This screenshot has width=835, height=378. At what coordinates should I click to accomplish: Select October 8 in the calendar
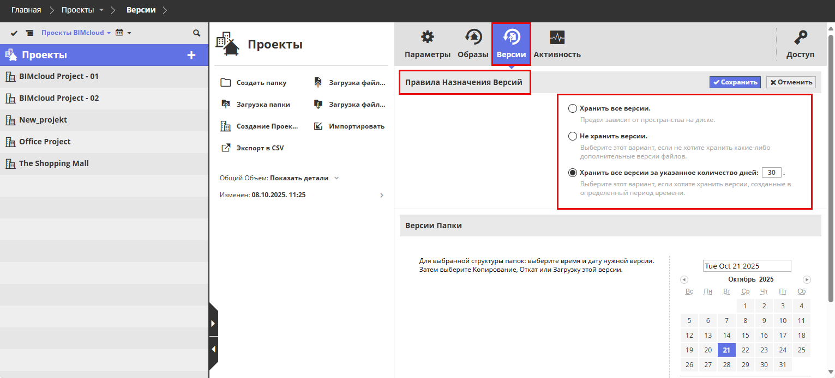tap(746, 321)
